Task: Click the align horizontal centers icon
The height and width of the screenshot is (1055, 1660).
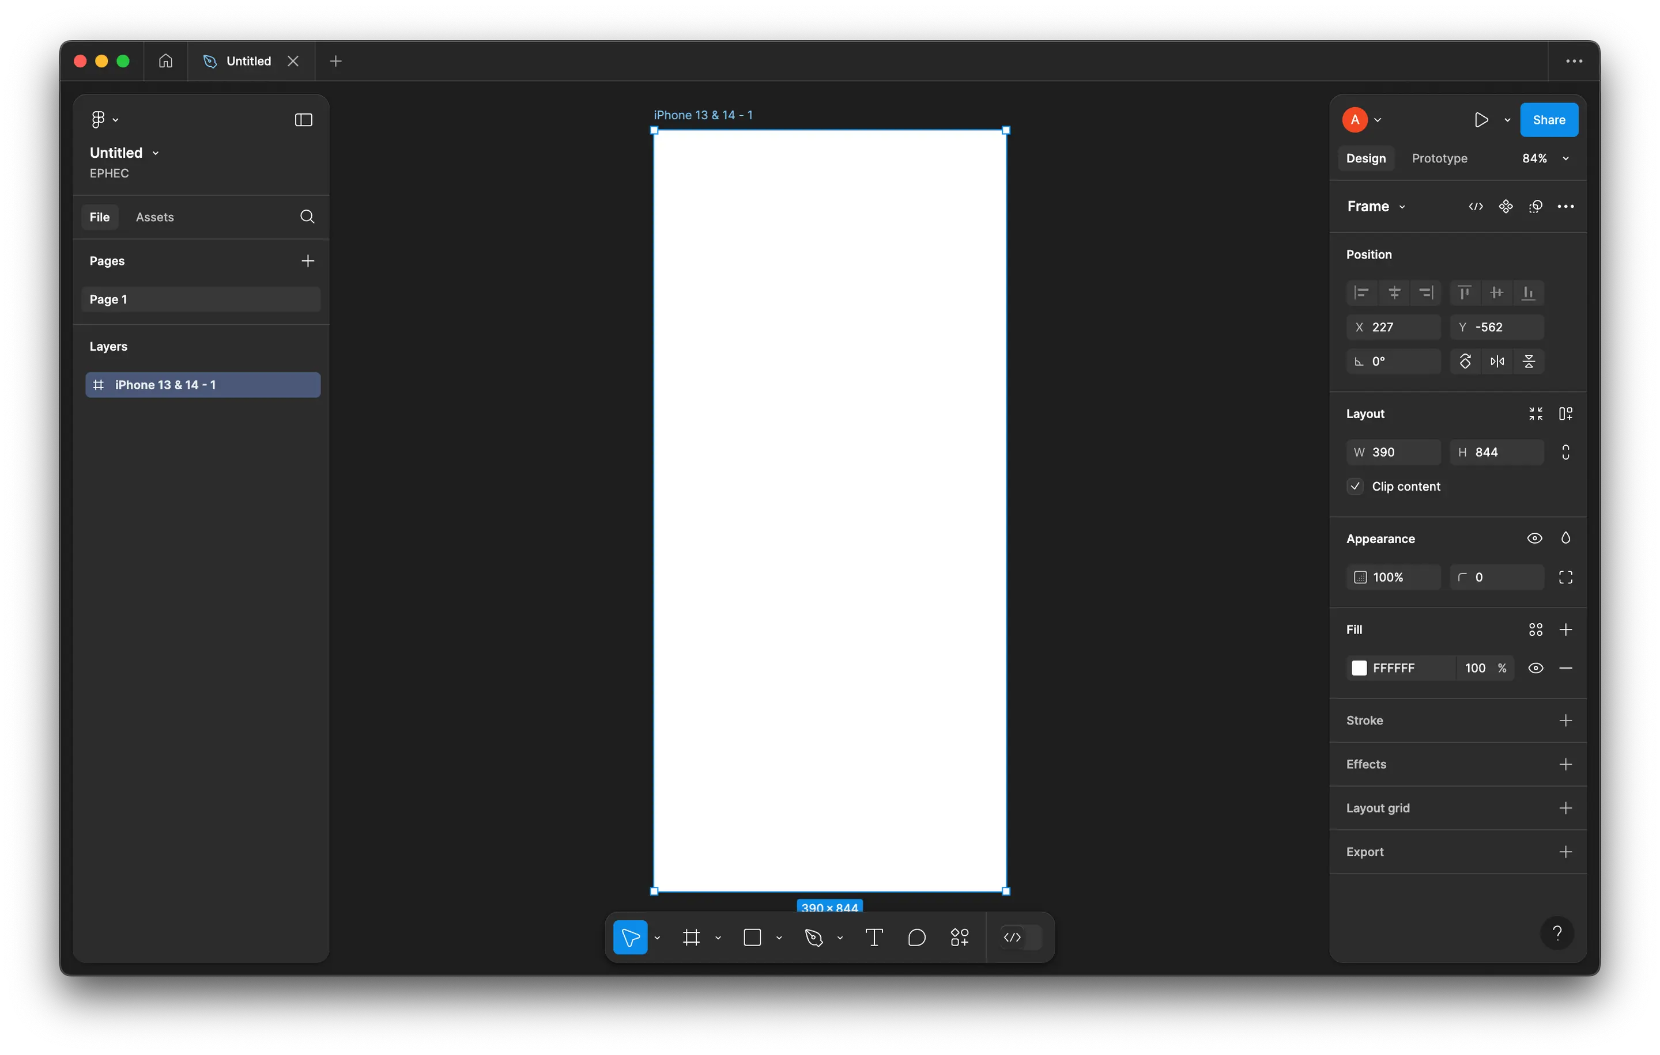Action: point(1394,293)
